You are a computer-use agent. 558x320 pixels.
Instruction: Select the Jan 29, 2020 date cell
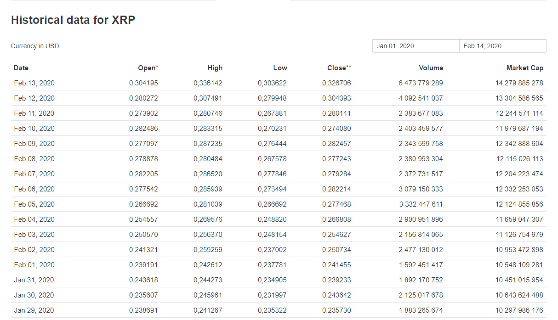34,310
